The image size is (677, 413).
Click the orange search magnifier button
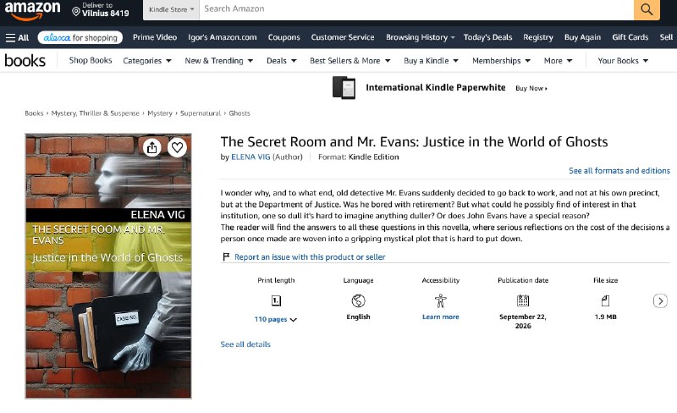point(647,9)
